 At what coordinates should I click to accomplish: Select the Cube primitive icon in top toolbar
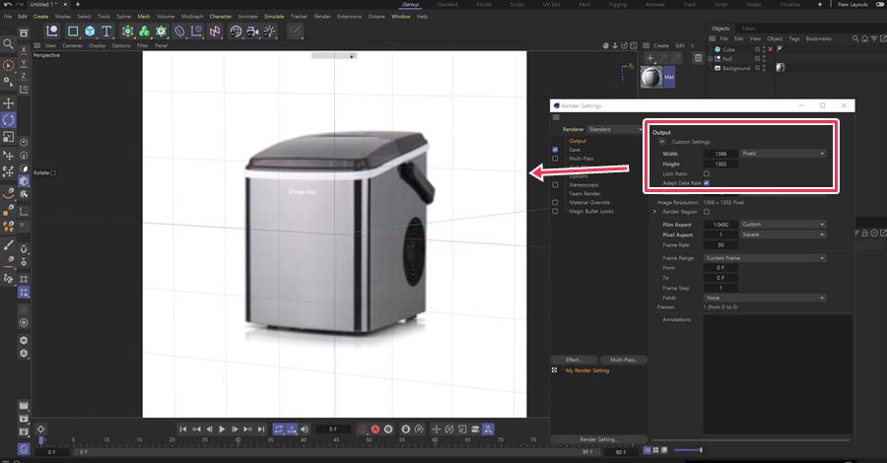click(90, 32)
